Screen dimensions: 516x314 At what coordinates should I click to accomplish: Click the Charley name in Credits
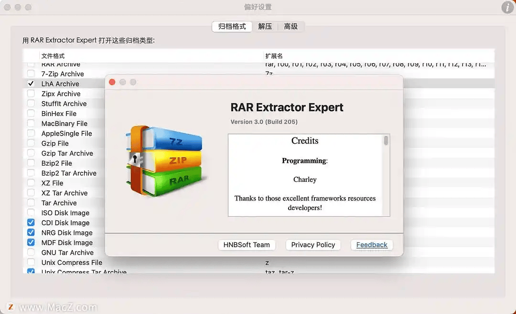[305, 179]
